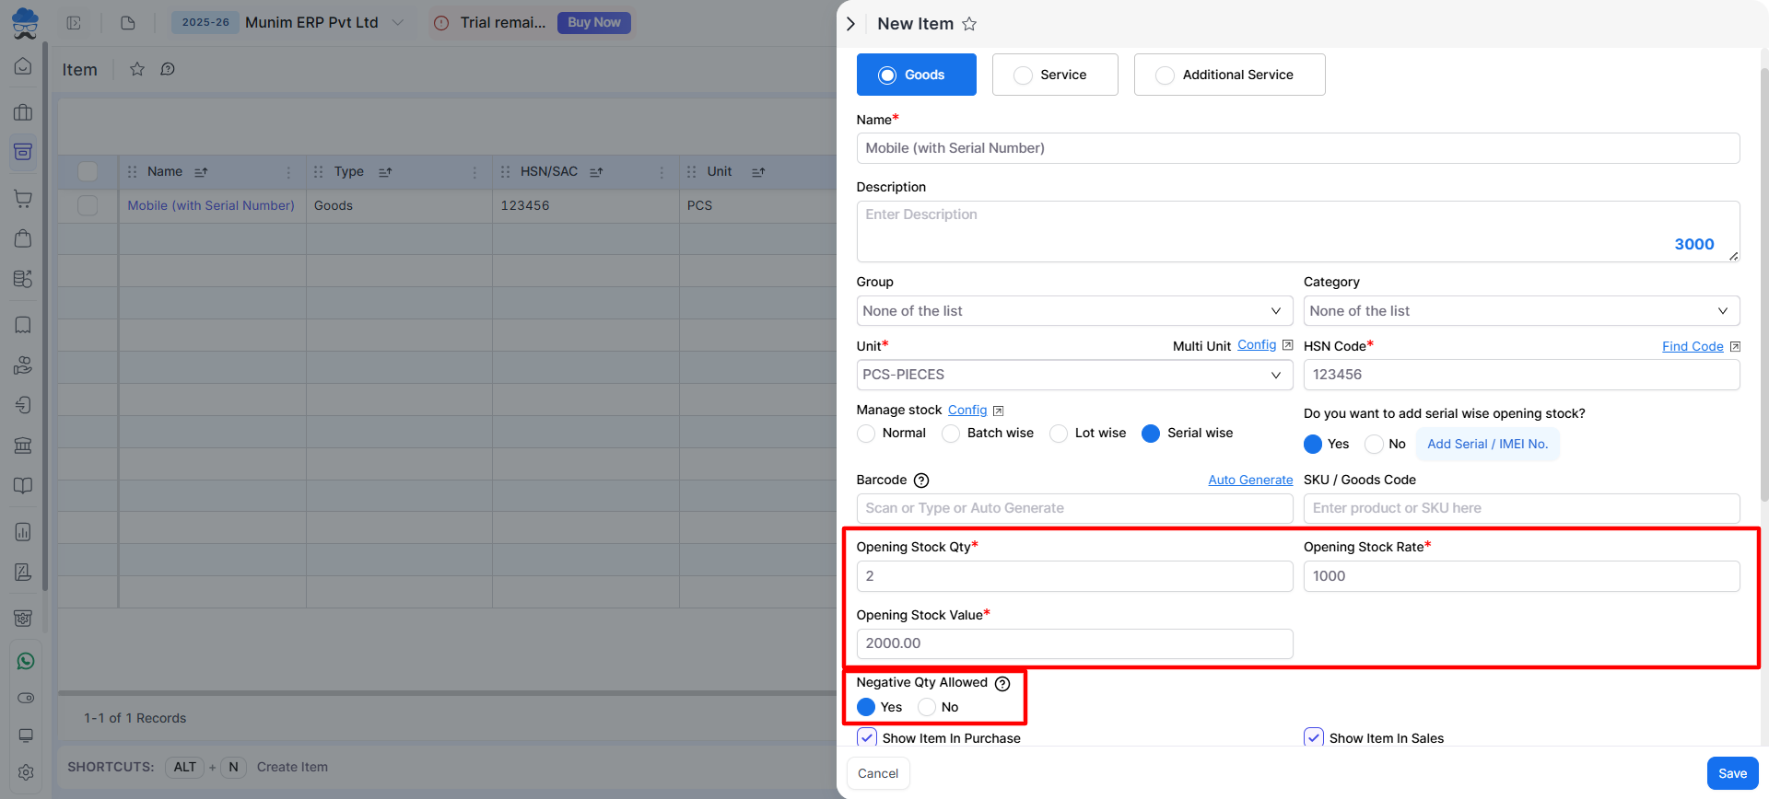
Task: Click the Negative Qty Allowed help icon
Action: point(1002,683)
